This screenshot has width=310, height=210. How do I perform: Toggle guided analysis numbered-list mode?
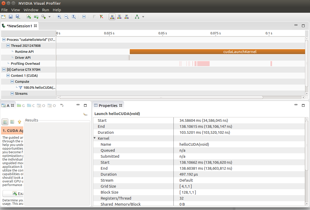(x=5, y=122)
